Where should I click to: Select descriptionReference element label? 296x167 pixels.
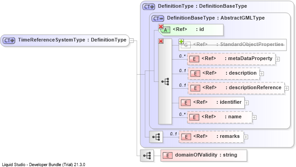point(242,87)
